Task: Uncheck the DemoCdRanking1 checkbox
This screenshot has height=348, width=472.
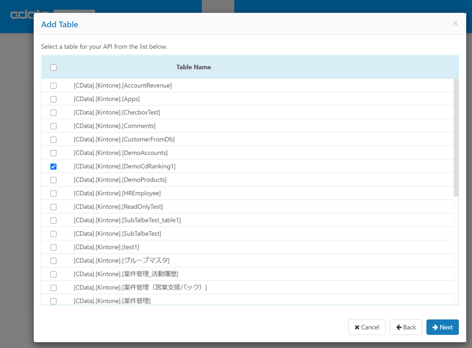Action: [53, 167]
